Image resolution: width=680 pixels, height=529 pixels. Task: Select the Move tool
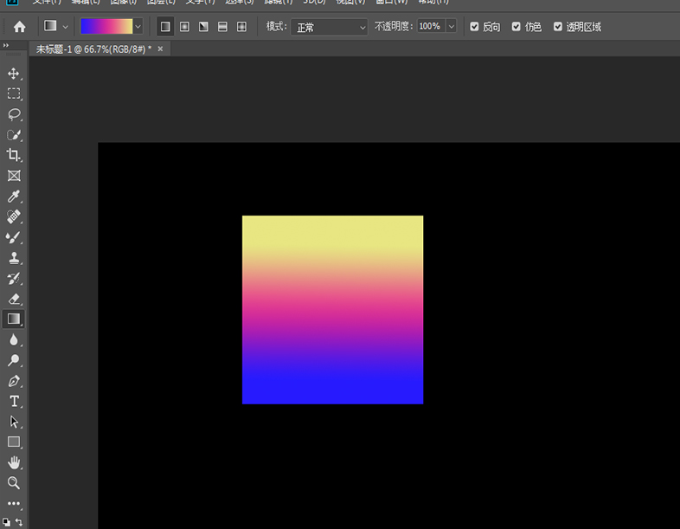coord(14,74)
